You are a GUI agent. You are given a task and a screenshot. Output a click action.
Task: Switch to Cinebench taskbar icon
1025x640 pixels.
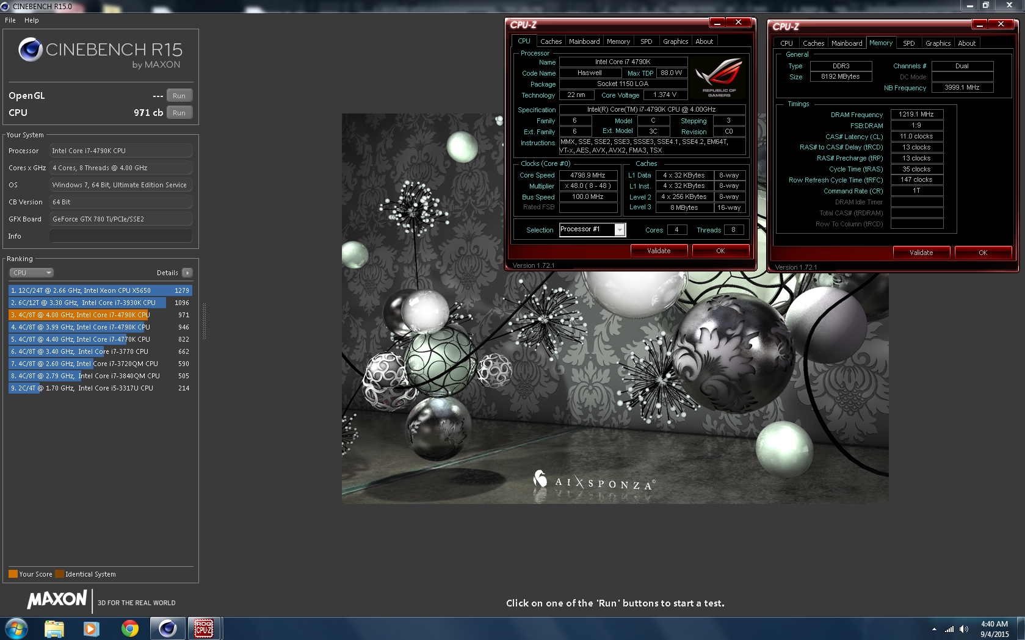tap(167, 628)
